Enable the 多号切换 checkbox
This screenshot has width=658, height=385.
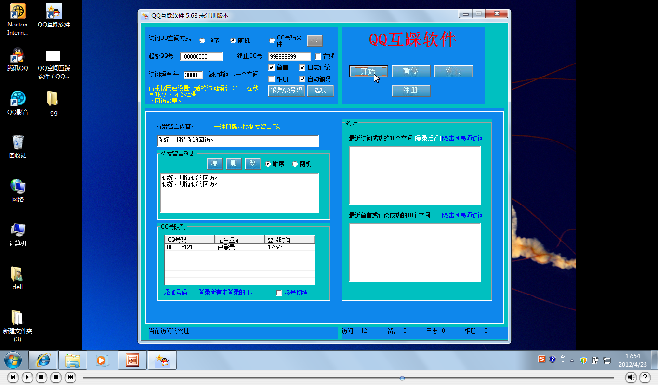(279, 293)
